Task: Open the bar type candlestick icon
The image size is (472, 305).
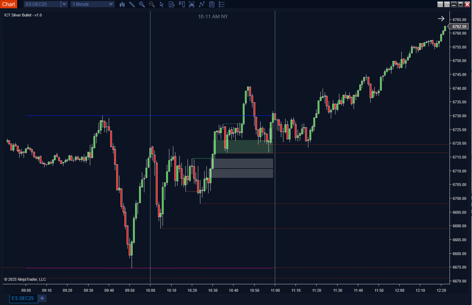Action: coord(122,4)
